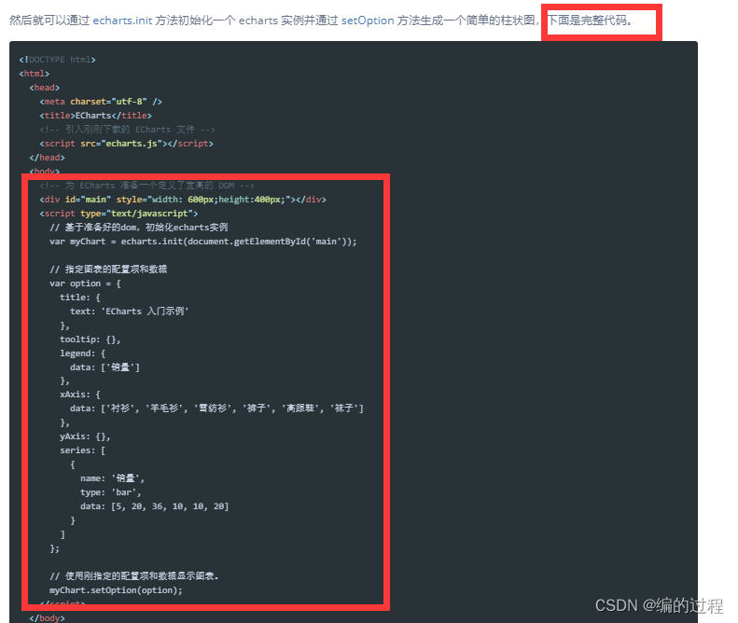The image size is (738, 623).
Task: Click the '下面是完整代码。' sentence
Action: pos(590,21)
